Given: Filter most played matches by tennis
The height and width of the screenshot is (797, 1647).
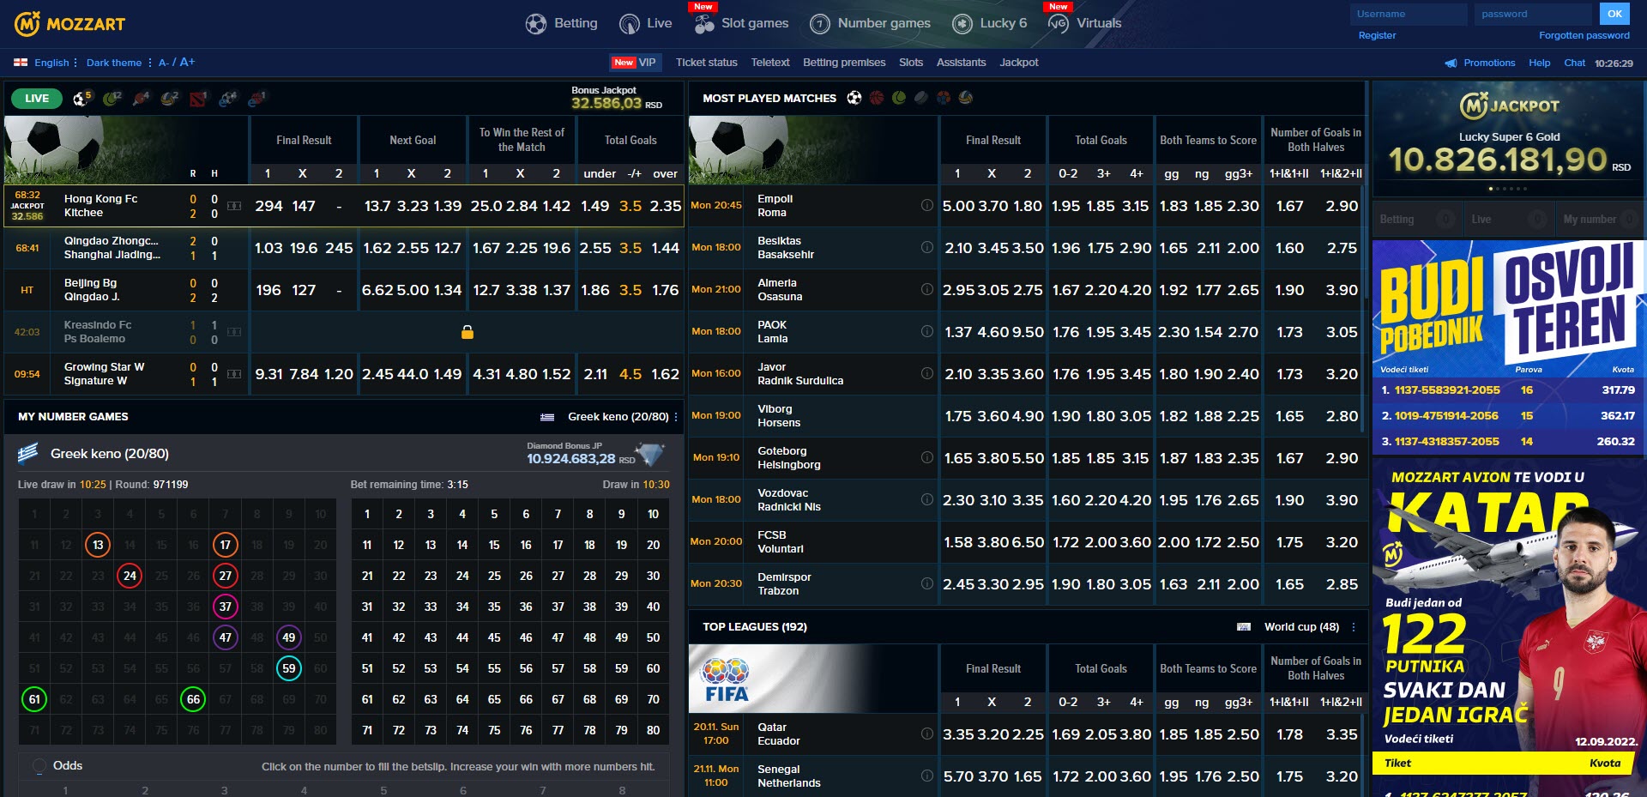Looking at the screenshot, I should tap(899, 98).
